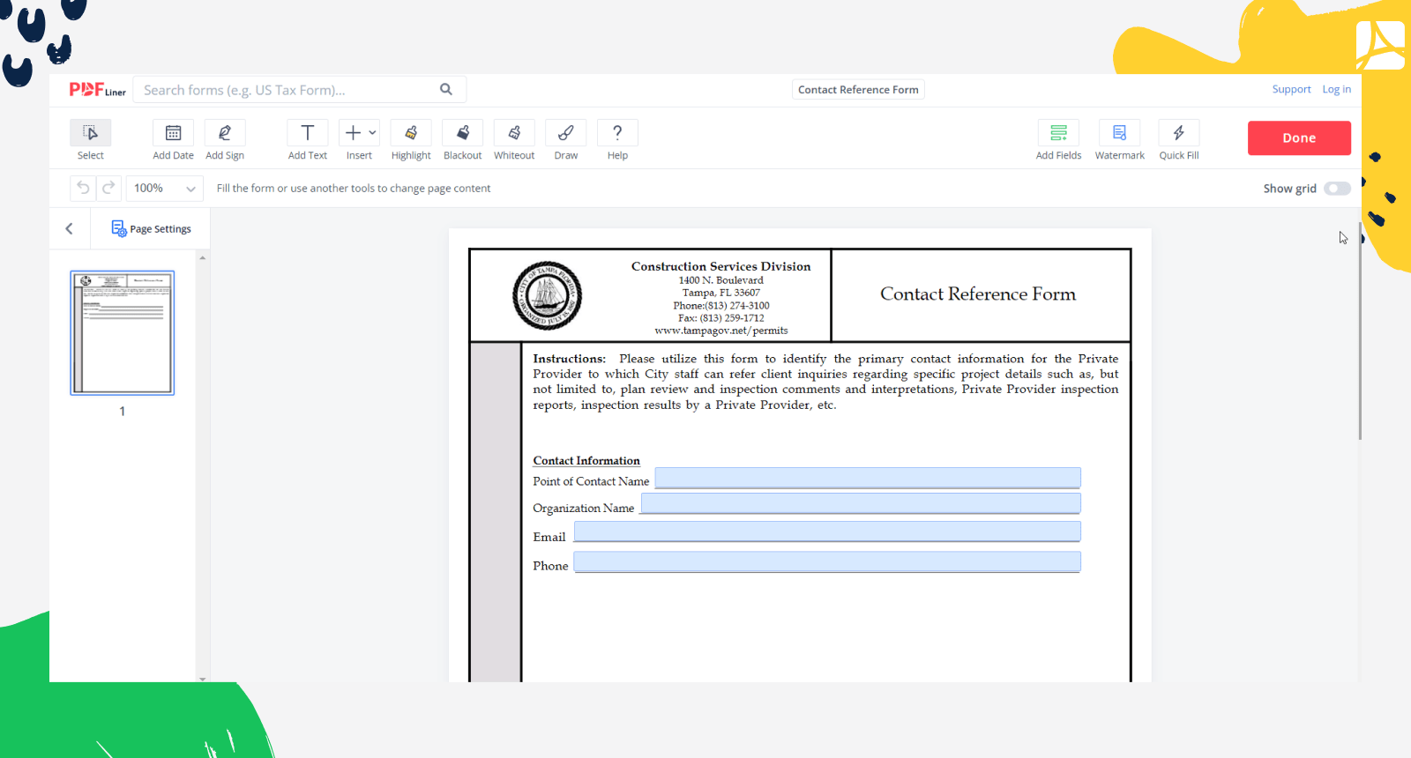Image resolution: width=1411 pixels, height=758 pixels.
Task: Select page 1 thumbnail
Action: tap(123, 333)
